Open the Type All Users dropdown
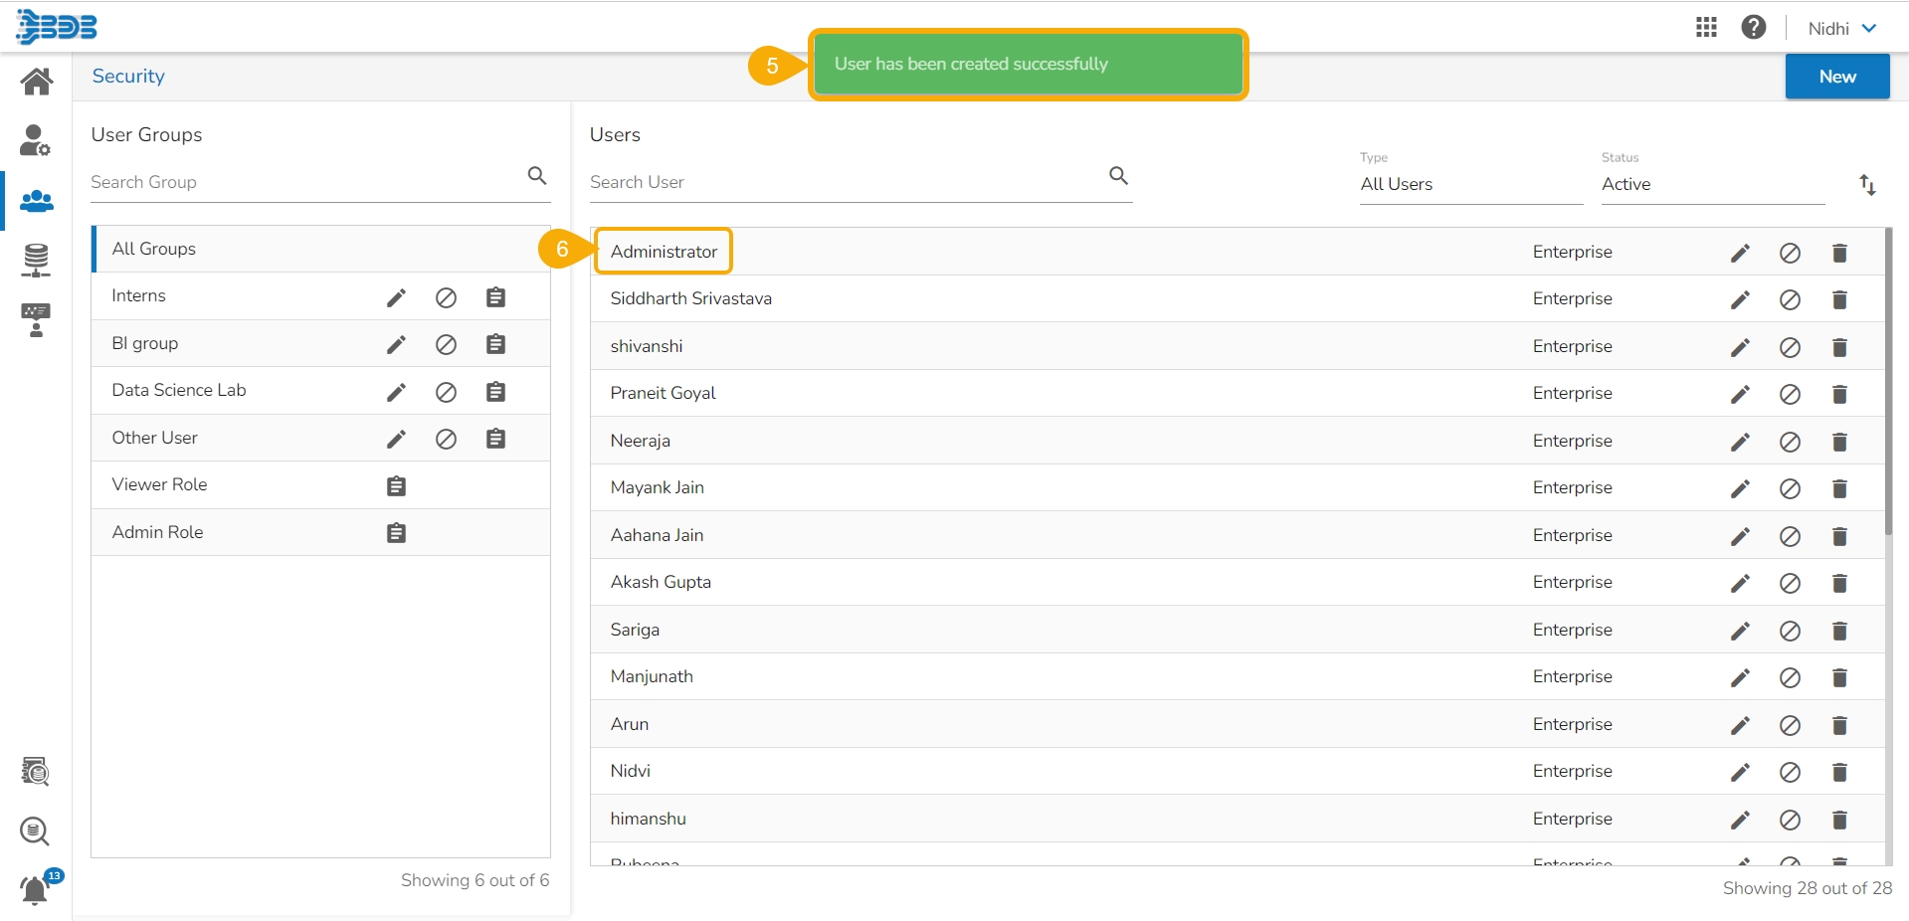This screenshot has width=1909, height=921. pyautogui.click(x=1470, y=184)
